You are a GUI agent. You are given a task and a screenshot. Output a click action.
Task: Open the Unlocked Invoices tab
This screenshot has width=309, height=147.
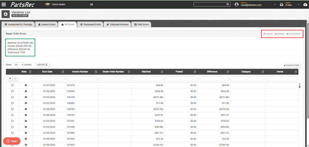(117, 25)
